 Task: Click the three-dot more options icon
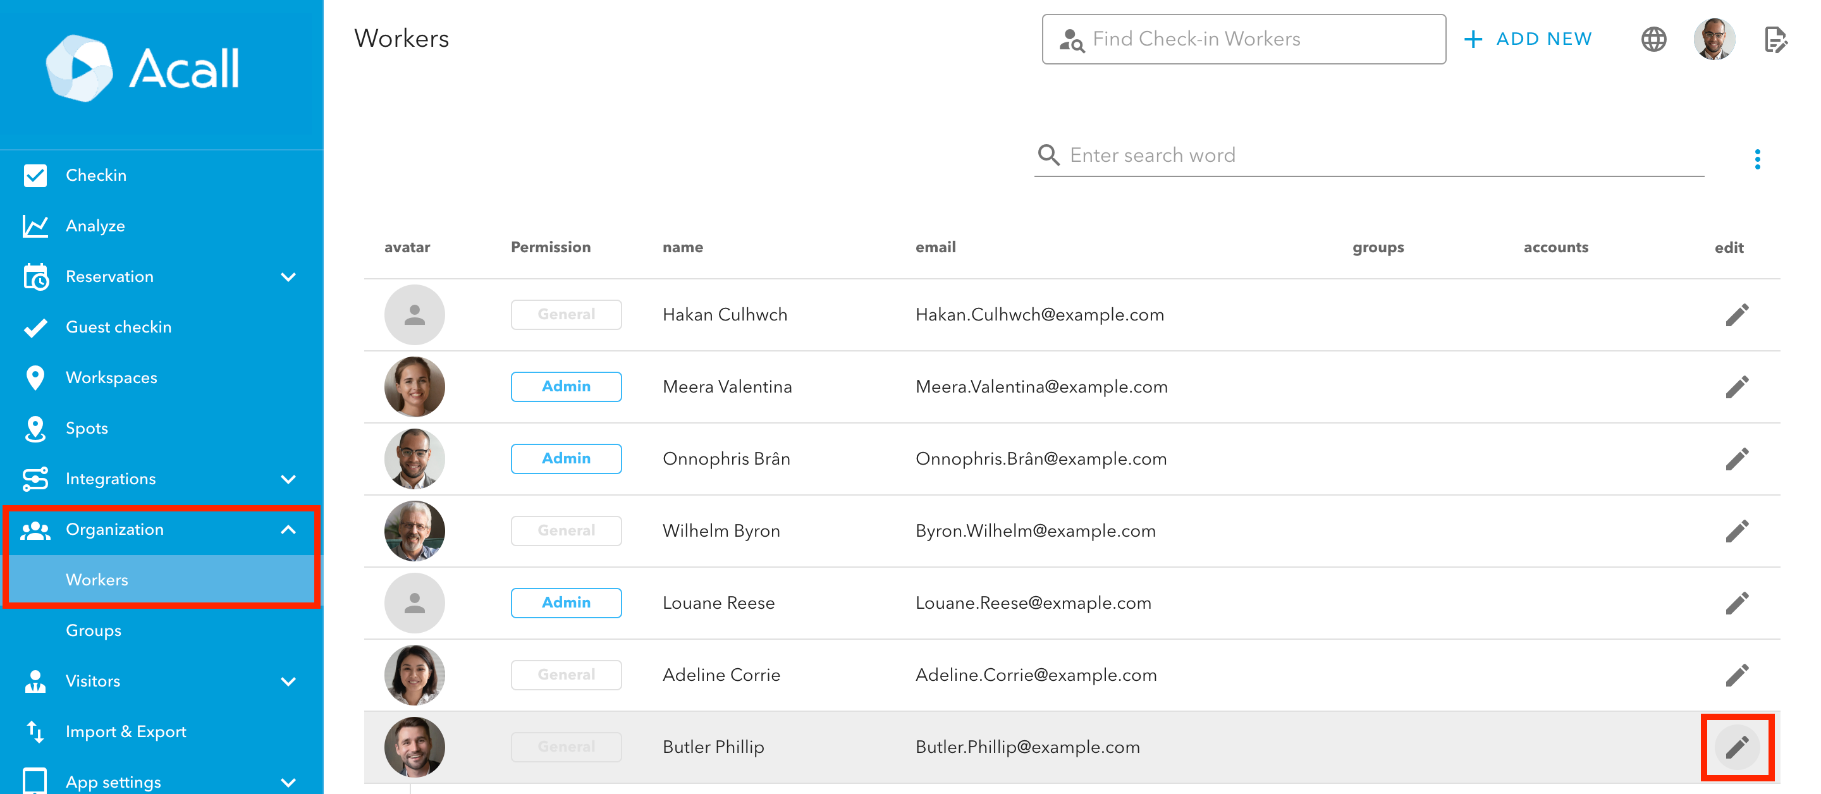pos(1757,159)
